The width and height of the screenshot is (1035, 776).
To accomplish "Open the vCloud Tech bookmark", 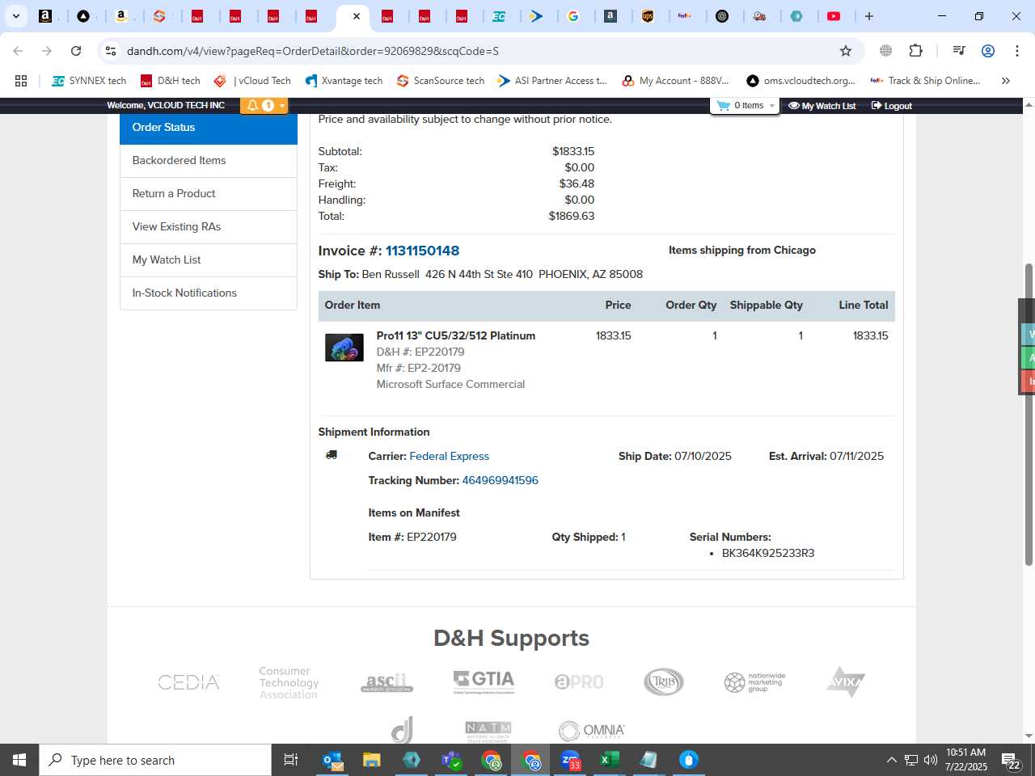I will point(252,81).
